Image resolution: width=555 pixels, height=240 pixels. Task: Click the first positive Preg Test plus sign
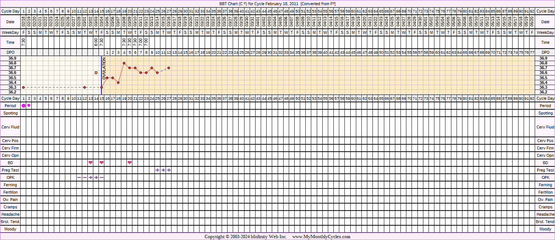click(157, 170)
